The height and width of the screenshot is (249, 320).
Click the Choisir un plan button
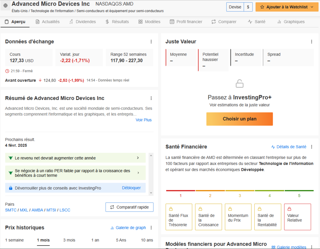pyautogui.click(x=239, y=119)
